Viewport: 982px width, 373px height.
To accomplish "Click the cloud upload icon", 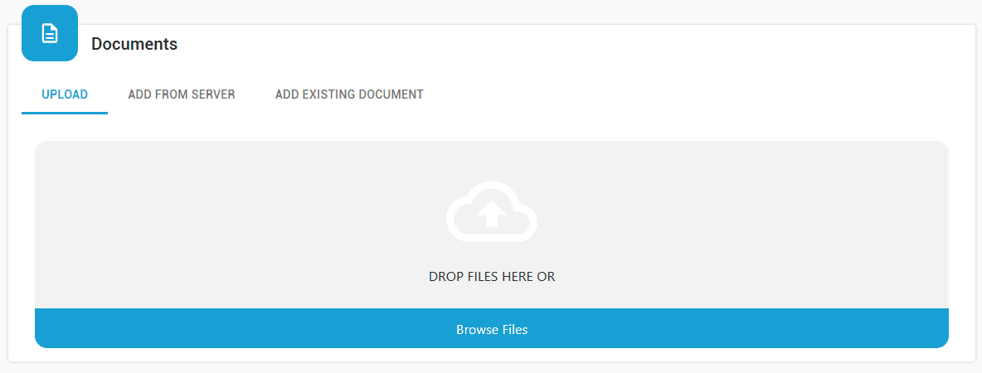I will pos(491,211).
